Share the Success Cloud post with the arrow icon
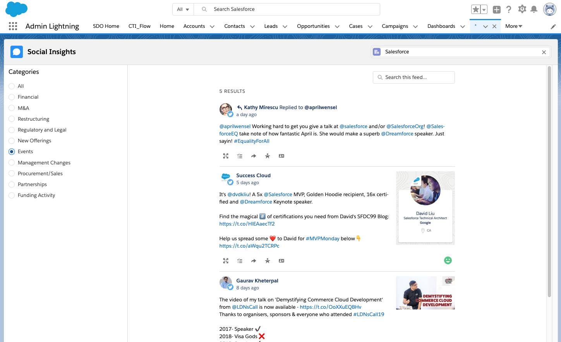Image resolution: width=561 pixels, height=342 pixels. click(x=254, y=261)
